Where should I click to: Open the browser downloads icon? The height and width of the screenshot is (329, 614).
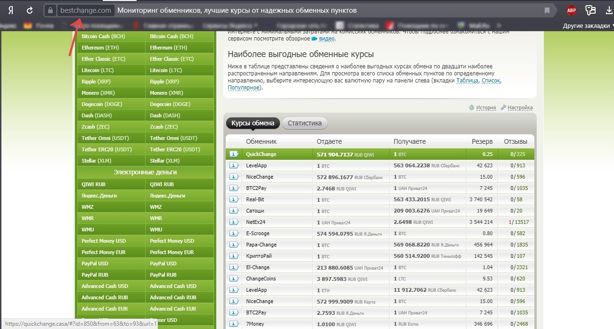(608, 10)
